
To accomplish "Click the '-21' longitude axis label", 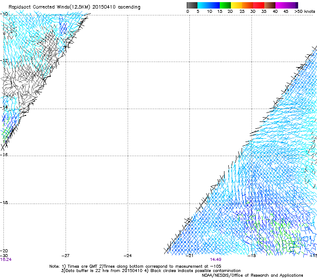I will click(189, 256).
